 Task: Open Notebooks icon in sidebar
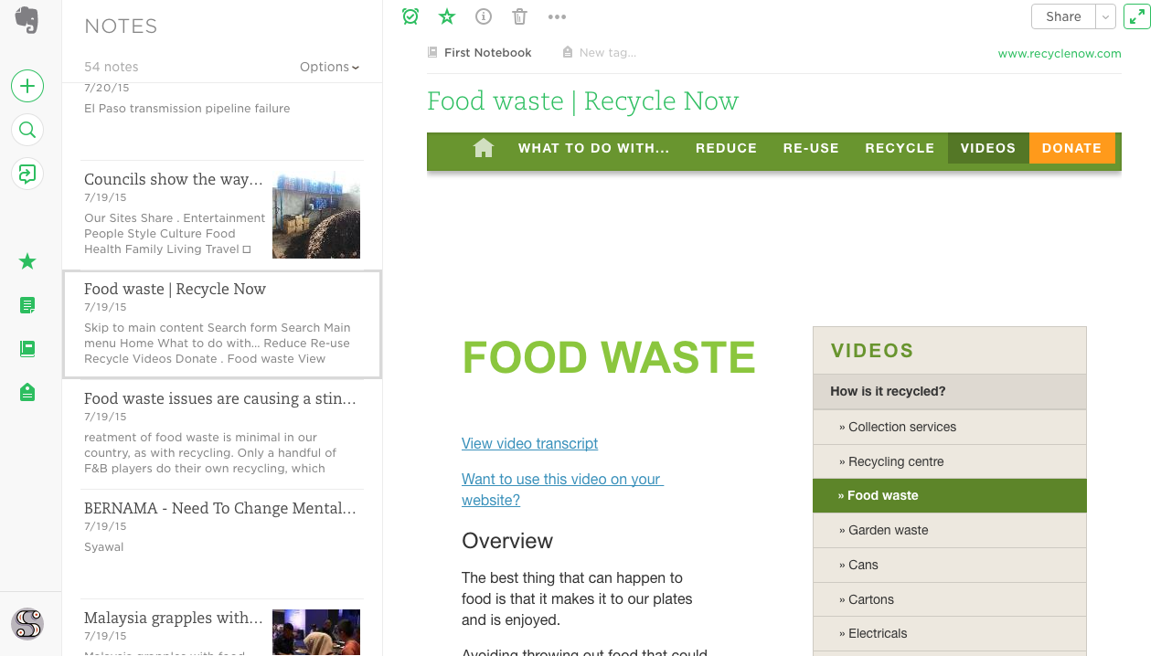tap(27, 349)
